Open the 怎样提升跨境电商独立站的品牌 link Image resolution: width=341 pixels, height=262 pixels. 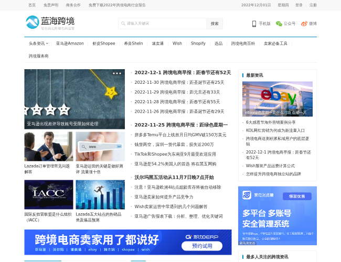pos(273,174)
